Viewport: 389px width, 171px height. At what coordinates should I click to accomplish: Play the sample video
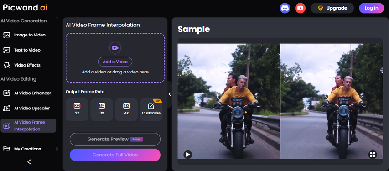coord(188,155)
